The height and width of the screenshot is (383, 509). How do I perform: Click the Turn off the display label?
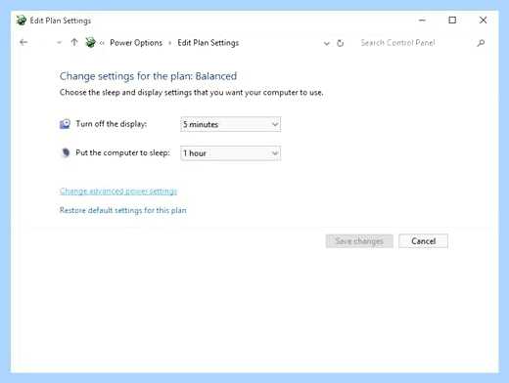click(x=112, y=124)
